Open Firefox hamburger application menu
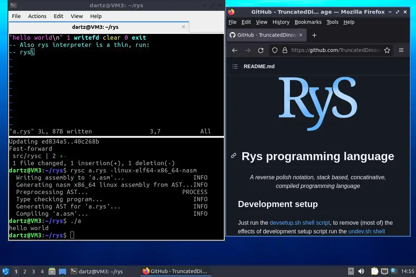This screenshot has width=416, height=277. (401, 50)
